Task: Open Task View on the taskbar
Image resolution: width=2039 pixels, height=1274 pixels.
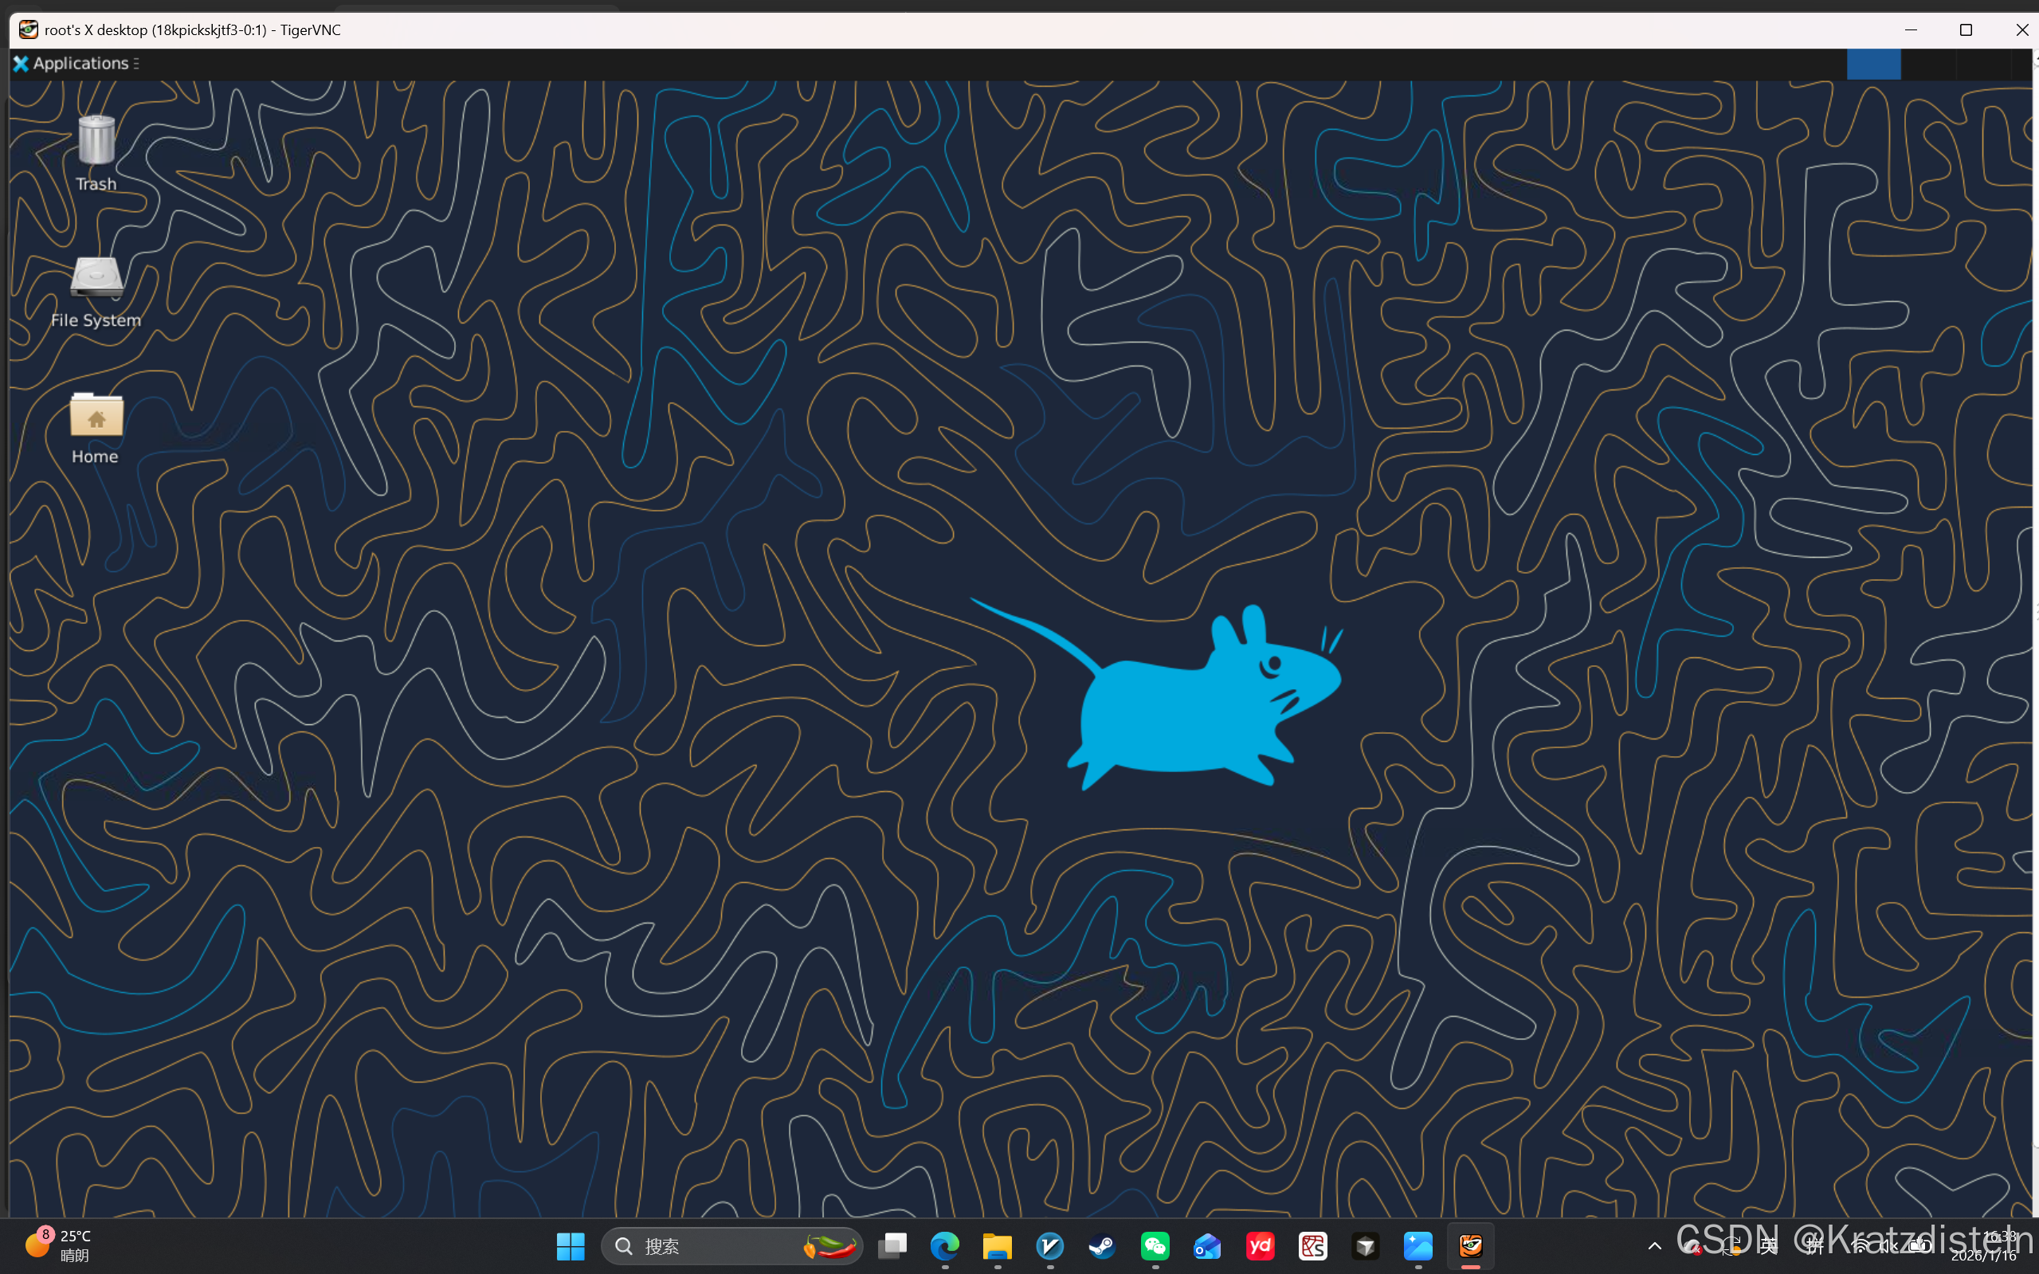Action: pos(892,1245)
